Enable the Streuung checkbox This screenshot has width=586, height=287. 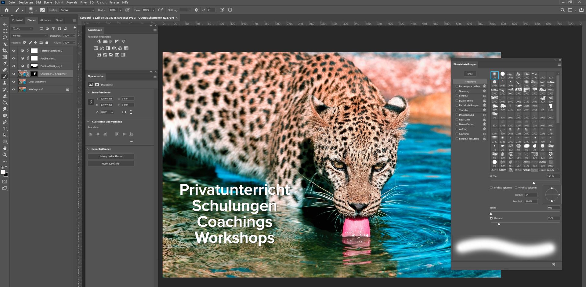click(457, 91)
